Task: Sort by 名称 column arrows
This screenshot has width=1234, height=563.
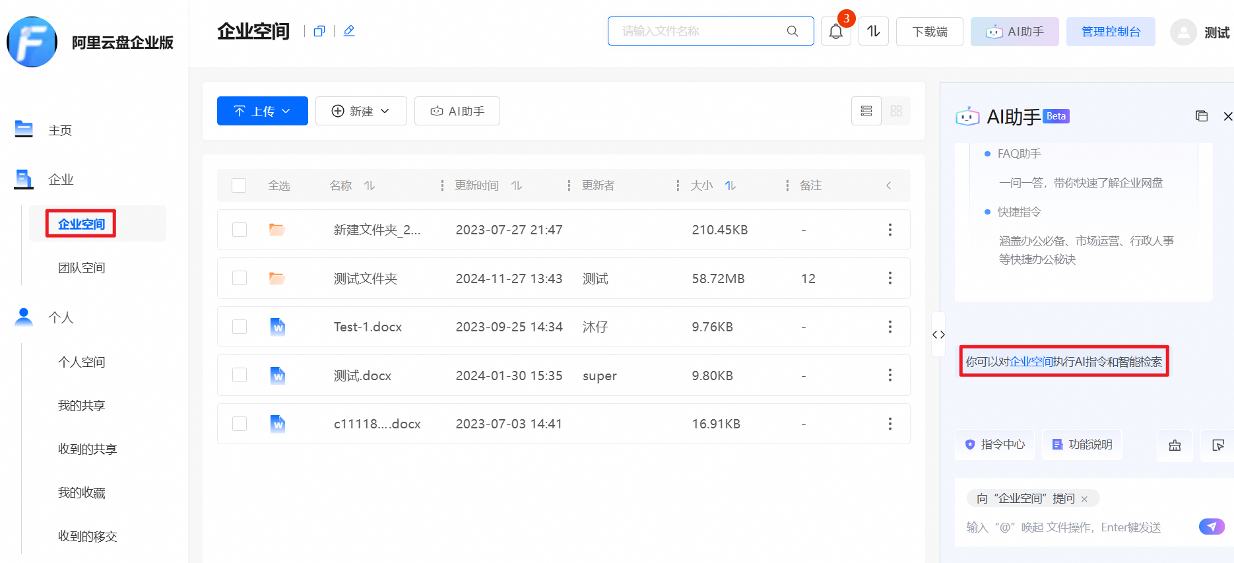Action: coord(370,185)
